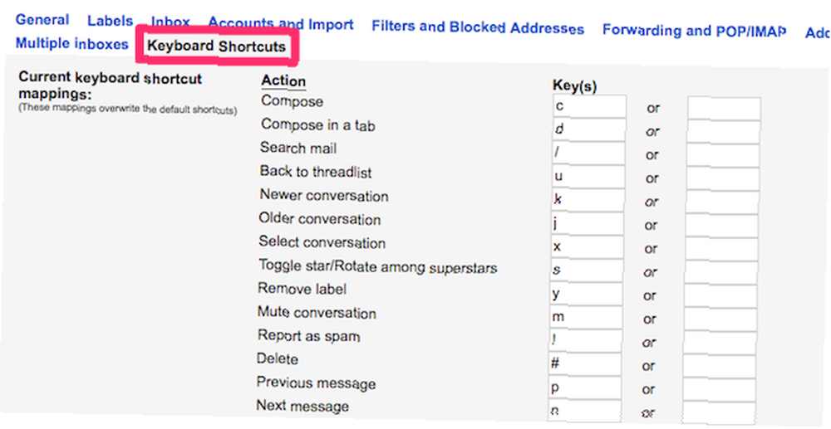
Task: Edit the Toggle star key field
Action: coord(586,271)
